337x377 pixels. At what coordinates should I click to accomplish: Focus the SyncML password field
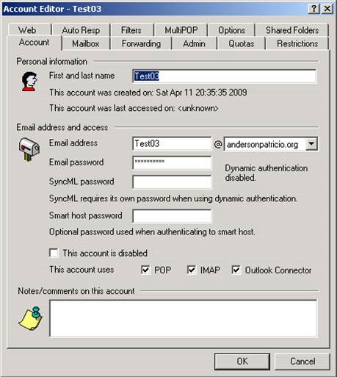pos(172,182)
